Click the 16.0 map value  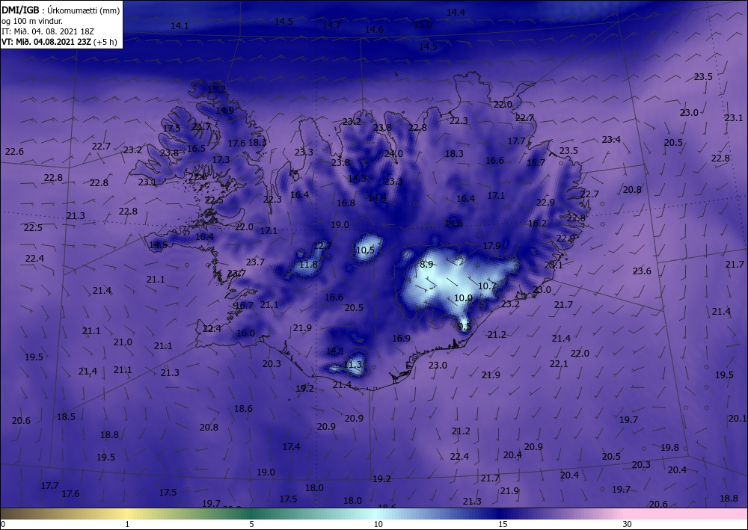[245, 333]
